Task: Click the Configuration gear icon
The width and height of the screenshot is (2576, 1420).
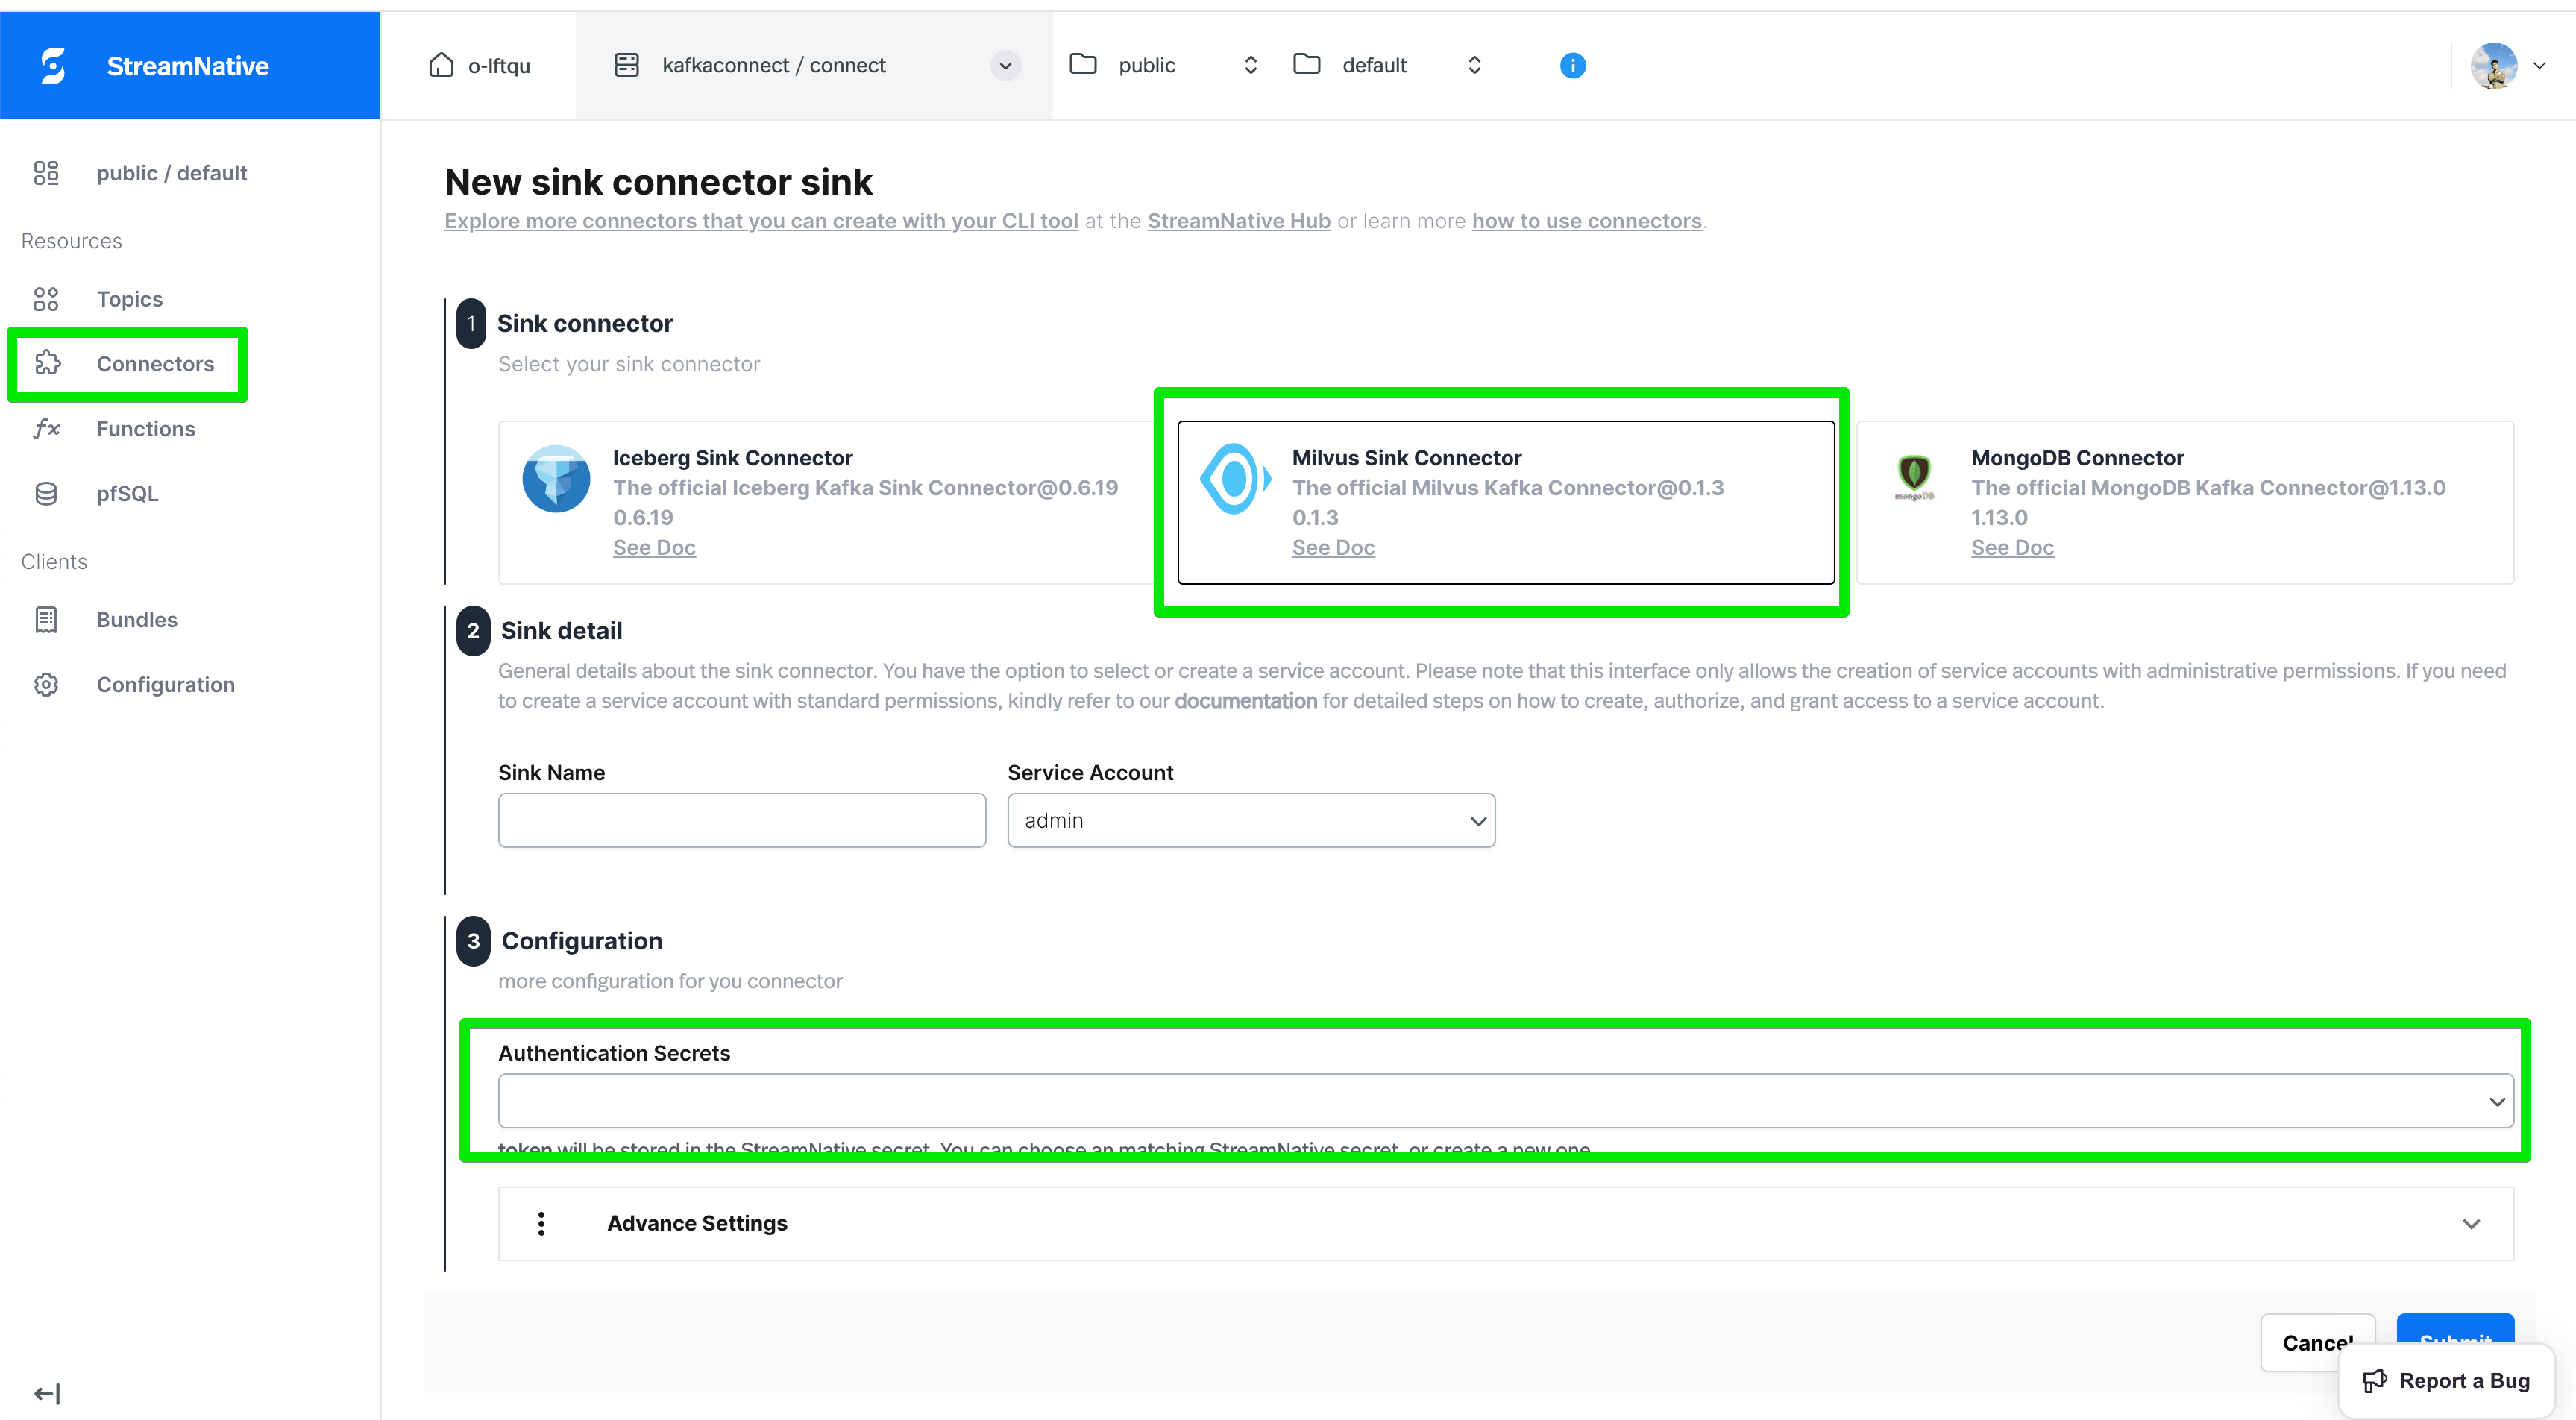Action: point(46,685)
